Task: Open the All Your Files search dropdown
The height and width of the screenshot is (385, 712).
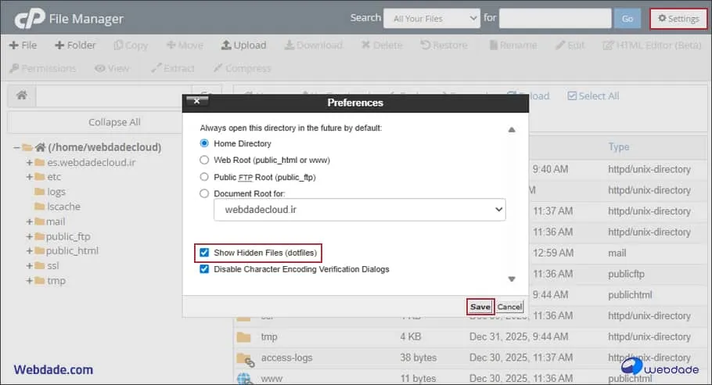Action: click(x=431, y=19)
